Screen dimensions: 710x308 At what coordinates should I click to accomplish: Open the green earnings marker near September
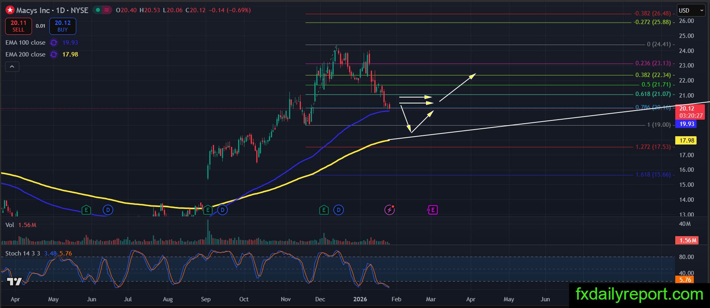[x=207, y=210]
